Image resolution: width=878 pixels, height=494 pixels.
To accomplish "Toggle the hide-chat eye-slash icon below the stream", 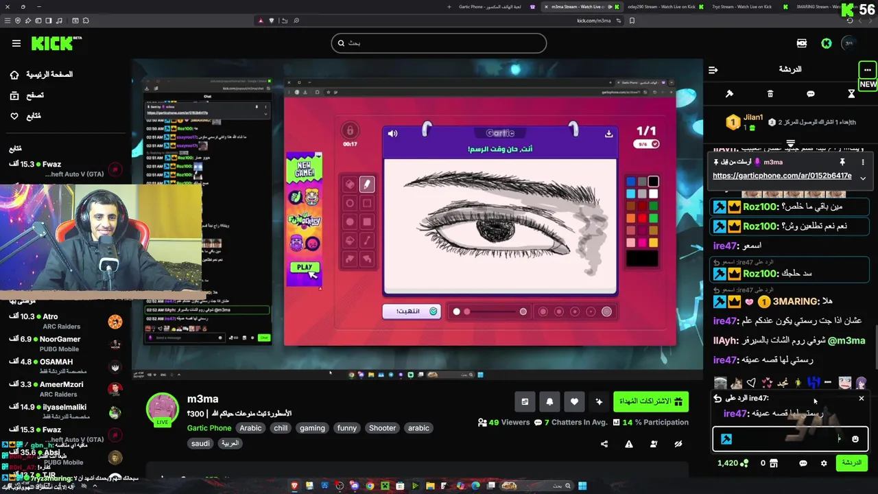I will click(x=678, y=444).
